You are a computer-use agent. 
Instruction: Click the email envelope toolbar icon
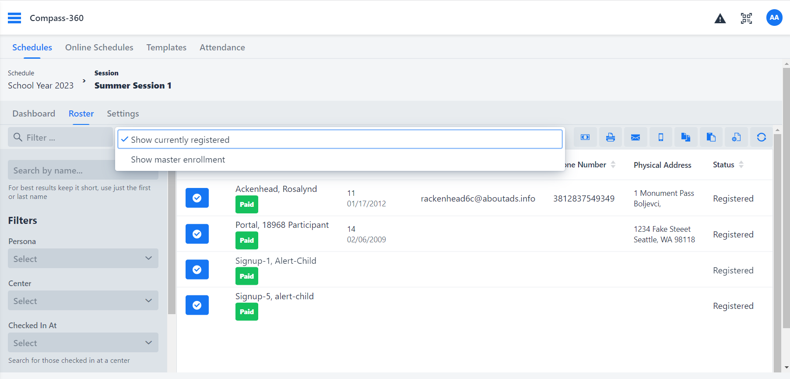click(636, 138)
